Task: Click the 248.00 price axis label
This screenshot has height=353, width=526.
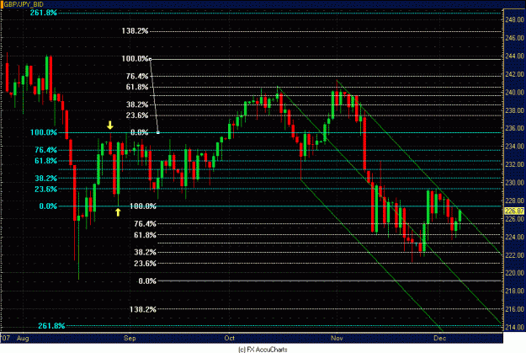Action: (x=514, y=20)
